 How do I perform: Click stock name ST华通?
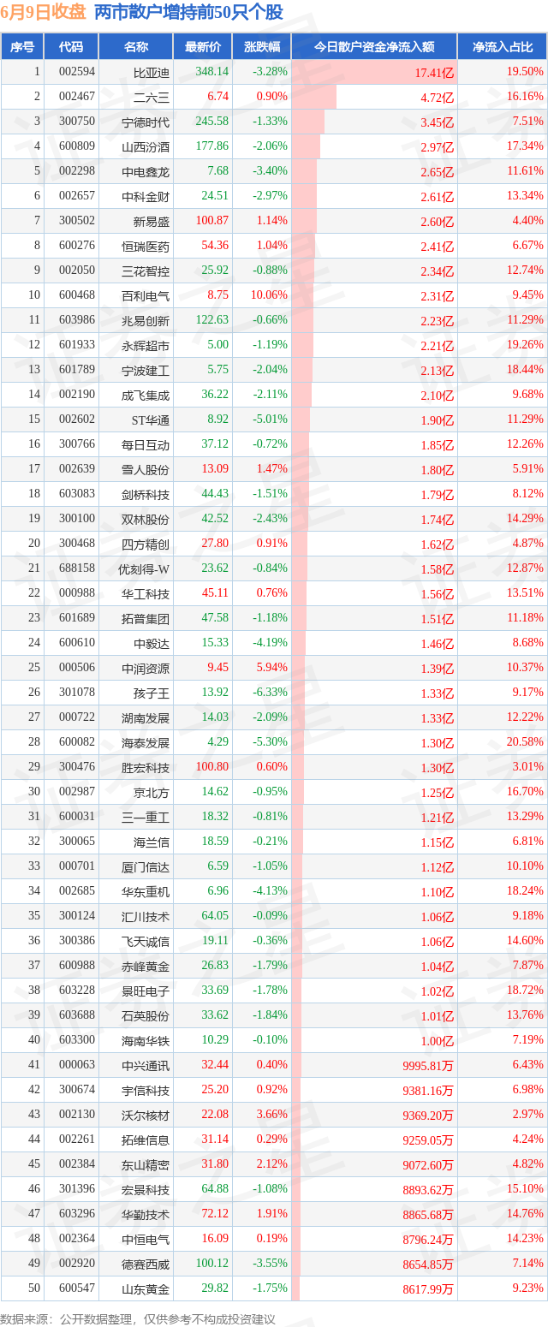[151, 420]
